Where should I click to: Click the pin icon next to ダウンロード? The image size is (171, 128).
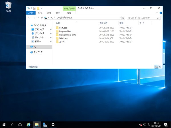point(51,34)
